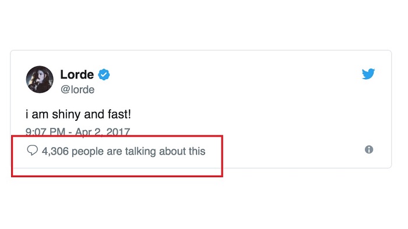
Task: Click the blue verified checkmark badge
Action: pyautogui.click(x=104, y=75)
